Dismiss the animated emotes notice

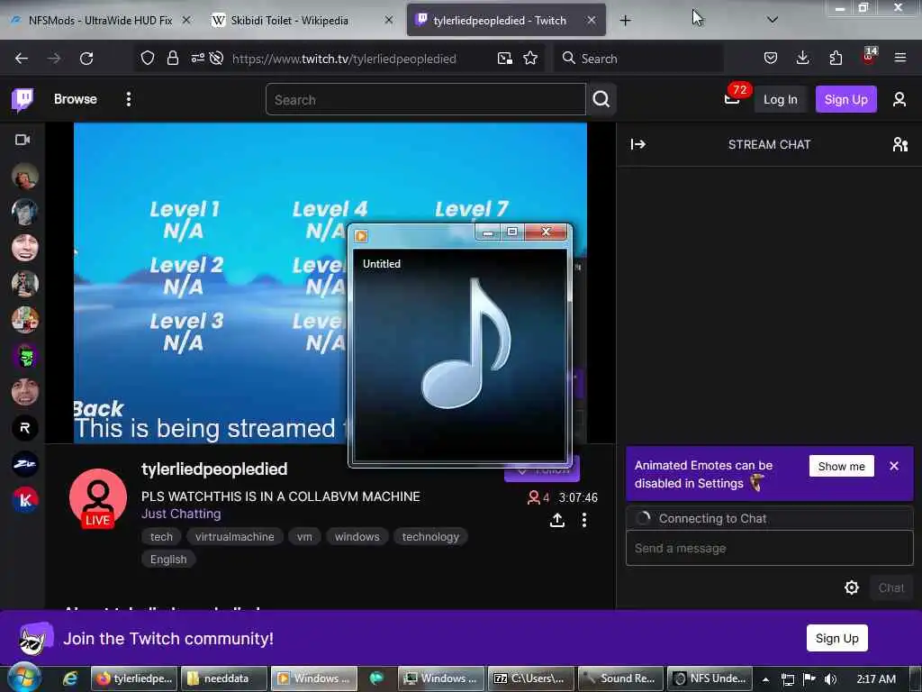coord(894,466)
